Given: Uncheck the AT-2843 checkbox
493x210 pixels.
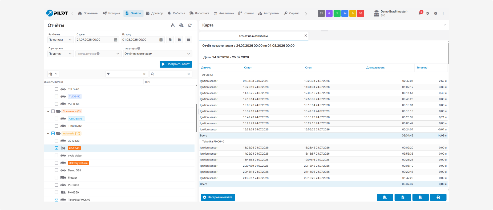Looking at the screenshot, I should pyautogui.click(x=56, y=148).
